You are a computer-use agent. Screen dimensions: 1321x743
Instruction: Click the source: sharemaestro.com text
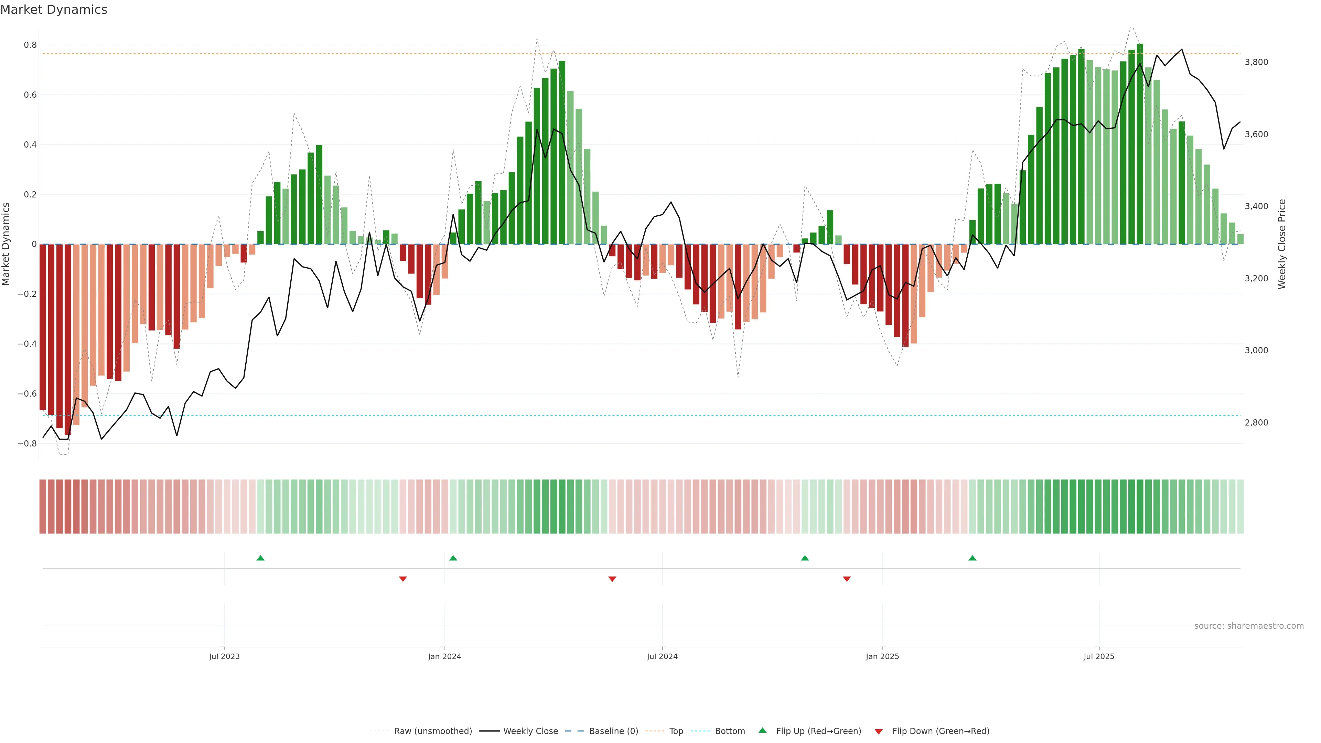coord(1249,626)
